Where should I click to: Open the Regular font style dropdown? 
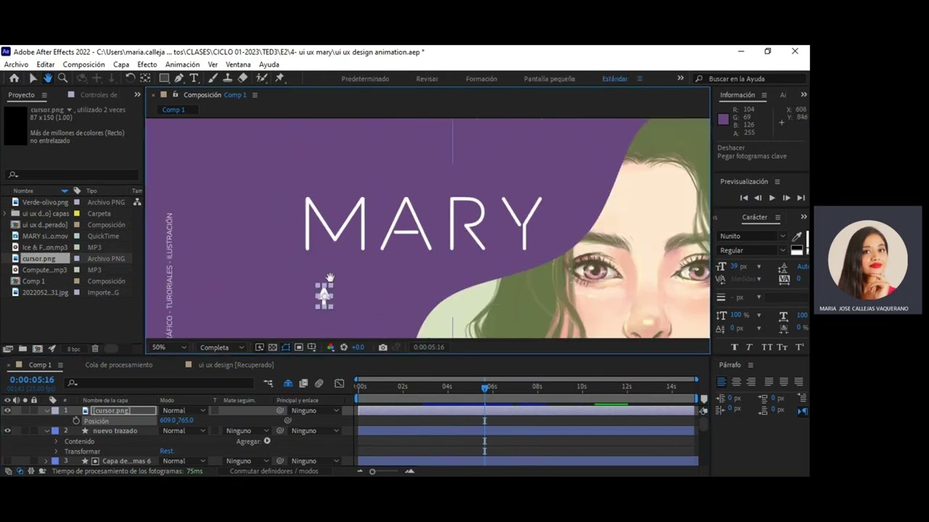752,251
